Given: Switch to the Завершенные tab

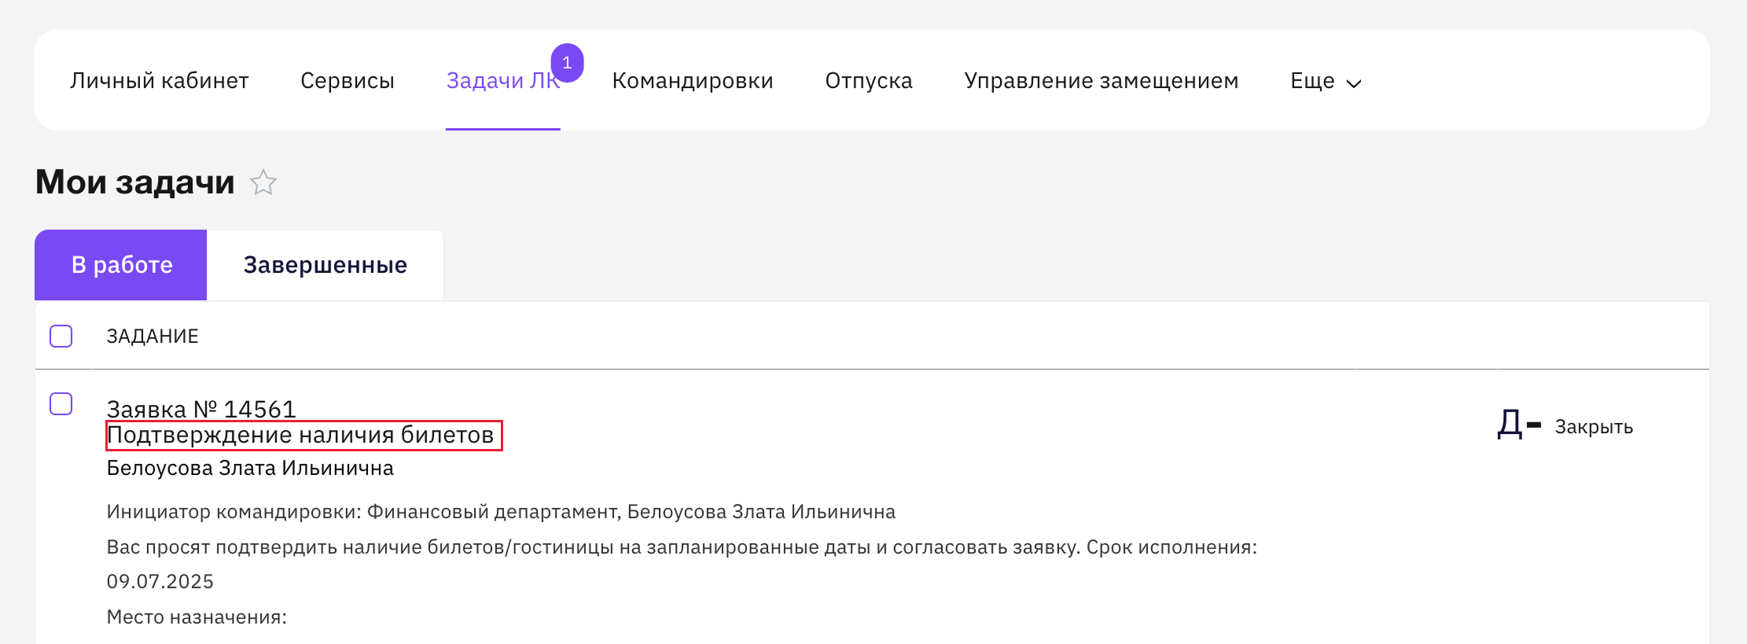Looking at the screenshot, I should click(325, 265).
